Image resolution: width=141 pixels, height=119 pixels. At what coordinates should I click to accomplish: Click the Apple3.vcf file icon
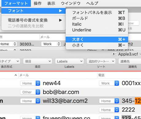click(x=114, y=54)
